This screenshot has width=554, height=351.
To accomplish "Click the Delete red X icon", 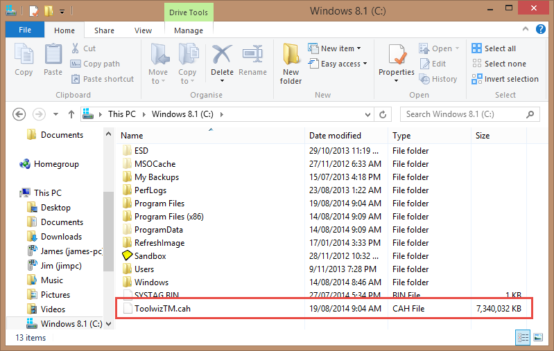I will point(222,54).
